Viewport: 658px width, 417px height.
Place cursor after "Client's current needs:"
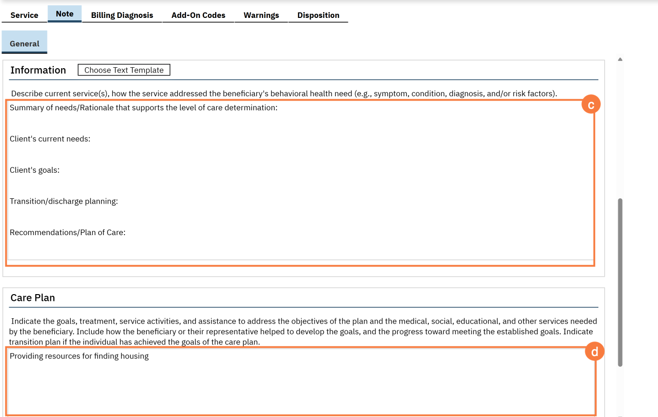point(92,139)
